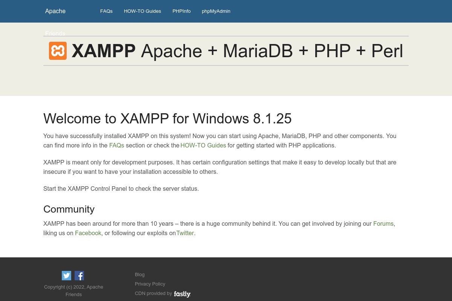The height and width of the screenshot is (301, 452).
Task: Open HOW-TO Guides in the top navigation
Action: click(x=142, y=11)
